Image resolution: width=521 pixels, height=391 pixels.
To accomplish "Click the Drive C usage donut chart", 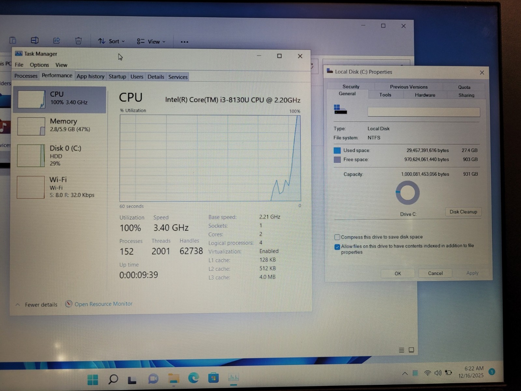I will coord(407,193).
